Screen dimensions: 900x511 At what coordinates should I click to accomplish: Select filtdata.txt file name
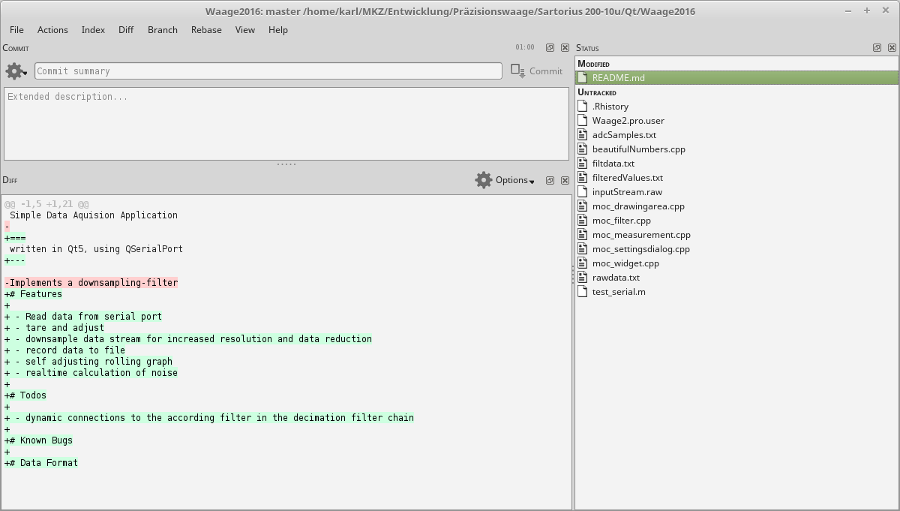[x=613, y=163]
